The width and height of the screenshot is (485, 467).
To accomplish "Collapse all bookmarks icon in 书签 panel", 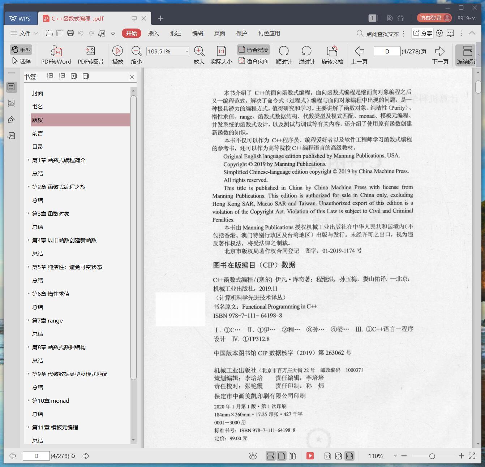I will [62, 76].
